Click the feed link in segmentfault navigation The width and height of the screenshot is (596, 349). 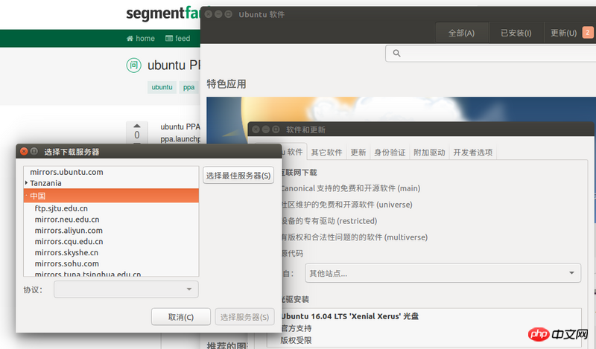tap(178, 39)
